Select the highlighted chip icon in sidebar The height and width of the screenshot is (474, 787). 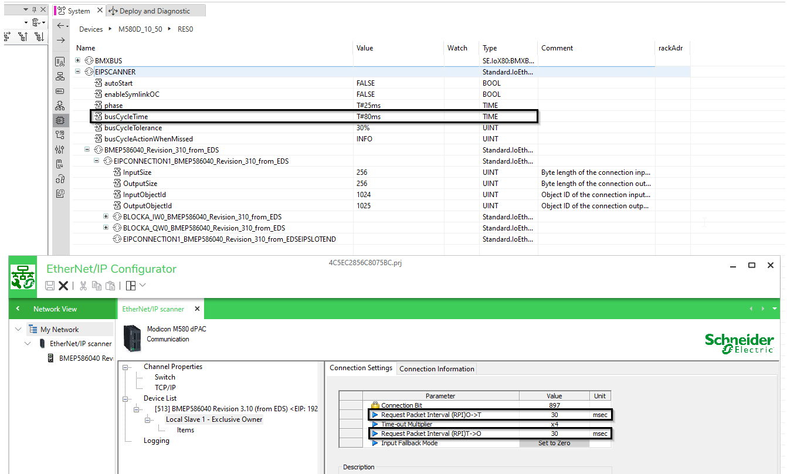pos(60,120)
